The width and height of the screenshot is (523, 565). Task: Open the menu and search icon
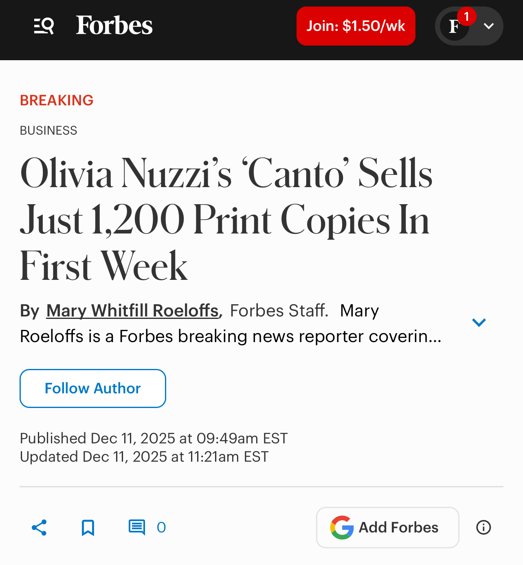(44, 26)
